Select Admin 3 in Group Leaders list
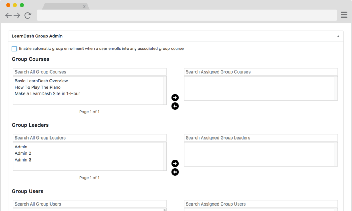The image size is (352, 211). tap(23, 160)
